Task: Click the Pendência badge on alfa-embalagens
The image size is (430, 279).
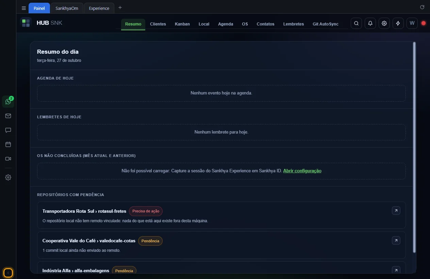Action: pyautogui.click(x=124, y=271)
